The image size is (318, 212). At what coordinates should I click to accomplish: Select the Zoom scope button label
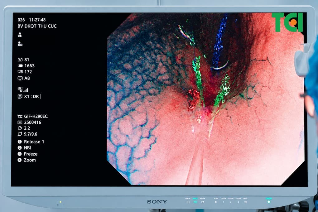[x=30, y=160]
